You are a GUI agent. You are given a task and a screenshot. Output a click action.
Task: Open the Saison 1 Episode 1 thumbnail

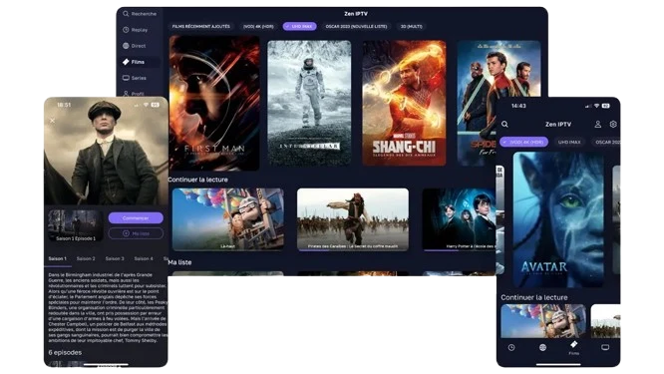[x=76, y=225]
